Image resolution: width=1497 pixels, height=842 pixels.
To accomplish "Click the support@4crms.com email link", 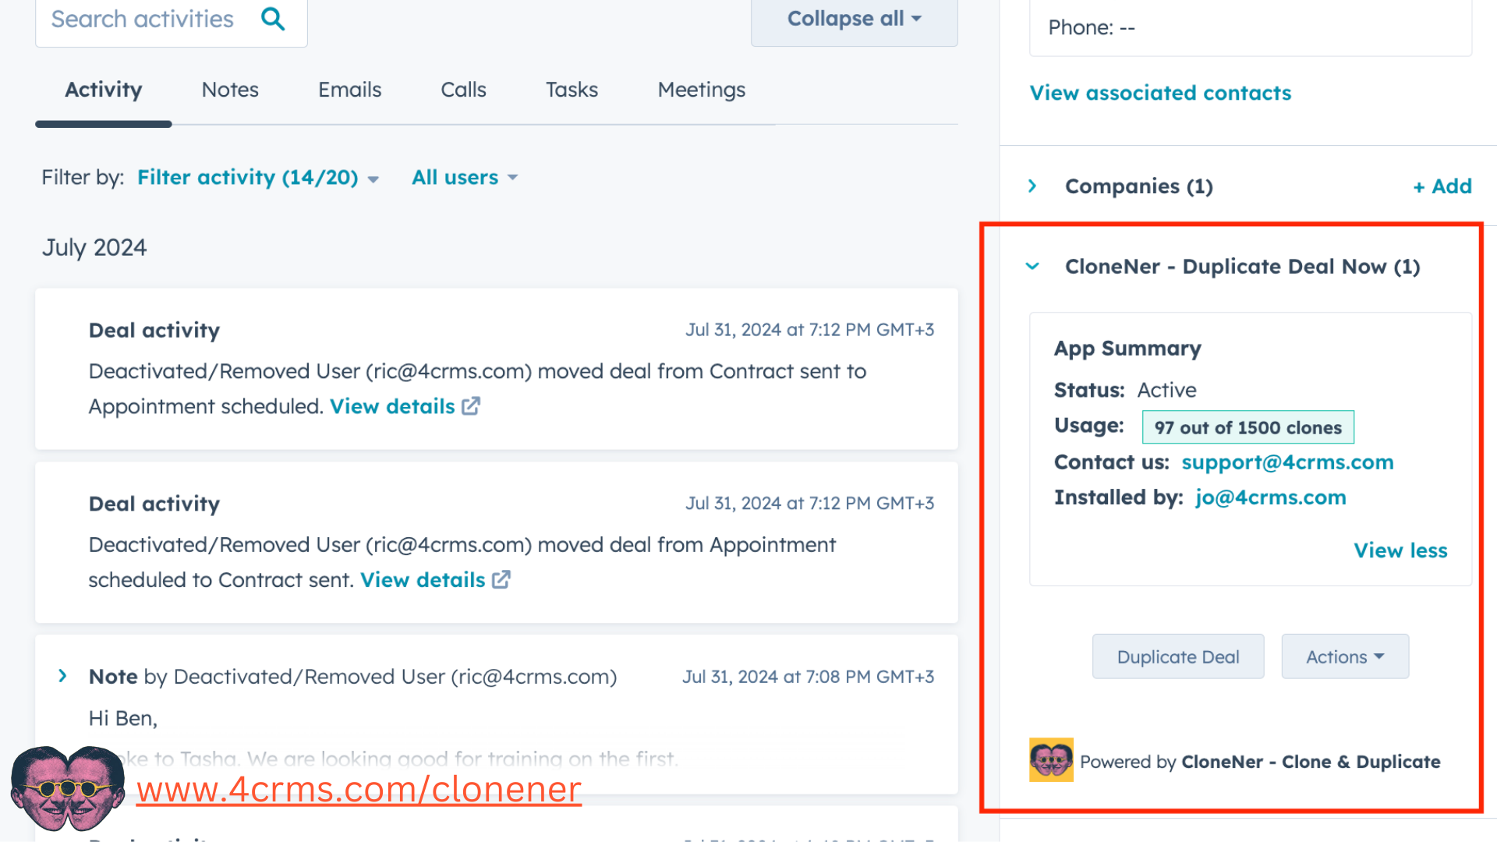I will (1287, 462).
